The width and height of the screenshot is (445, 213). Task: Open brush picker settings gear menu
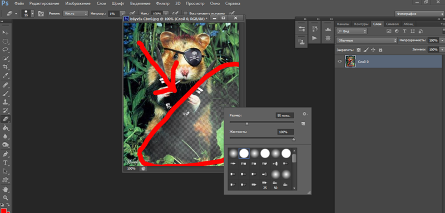pyautogui.click(x=304, y=114)
